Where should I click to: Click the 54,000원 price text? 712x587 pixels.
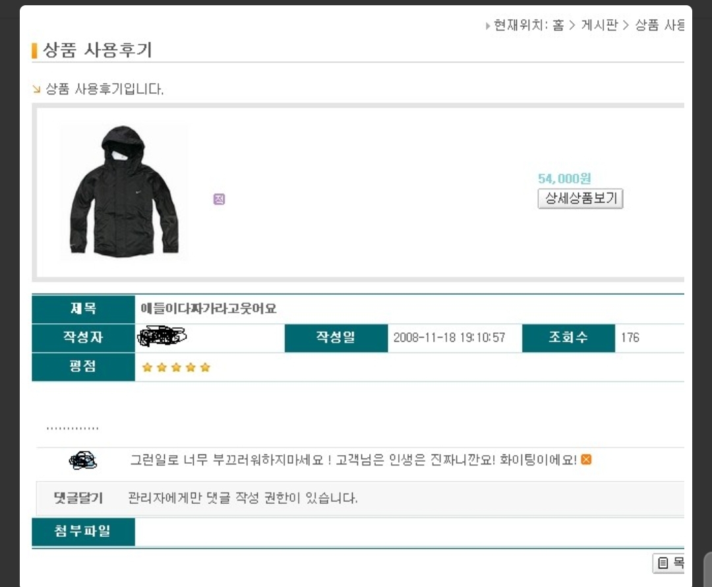(564, 178)
